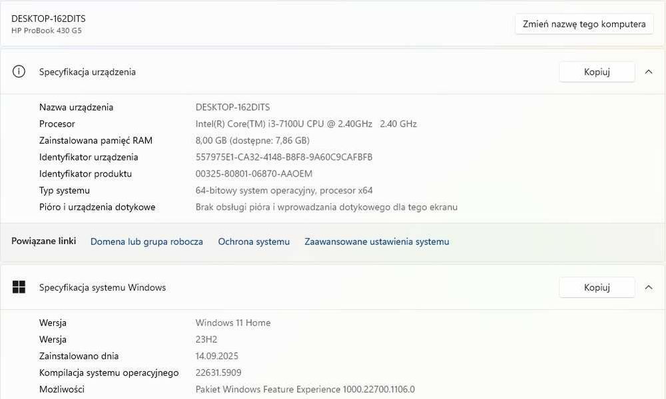Click the Specyfikacja systemu Windows header title

103,288
